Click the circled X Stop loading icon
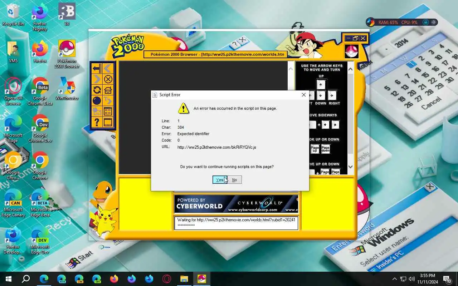Viewport: 458px width, 286px height. tap(108, 79)
